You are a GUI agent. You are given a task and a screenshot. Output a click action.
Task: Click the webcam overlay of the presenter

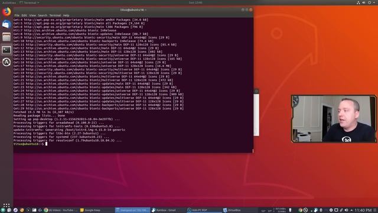(334, 118)
